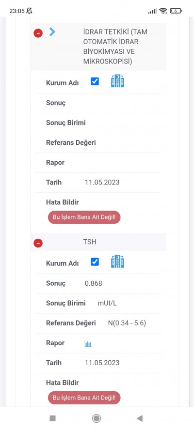Image resolution: width=194 pixels, height=430 pixels.
Task: Tap the Android back navigation triangle
Action: [x=140, y=418]
